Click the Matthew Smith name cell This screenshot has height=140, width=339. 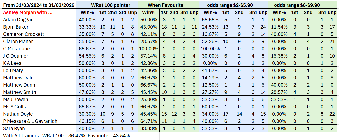pyautogui.click(x=20, y=92)
